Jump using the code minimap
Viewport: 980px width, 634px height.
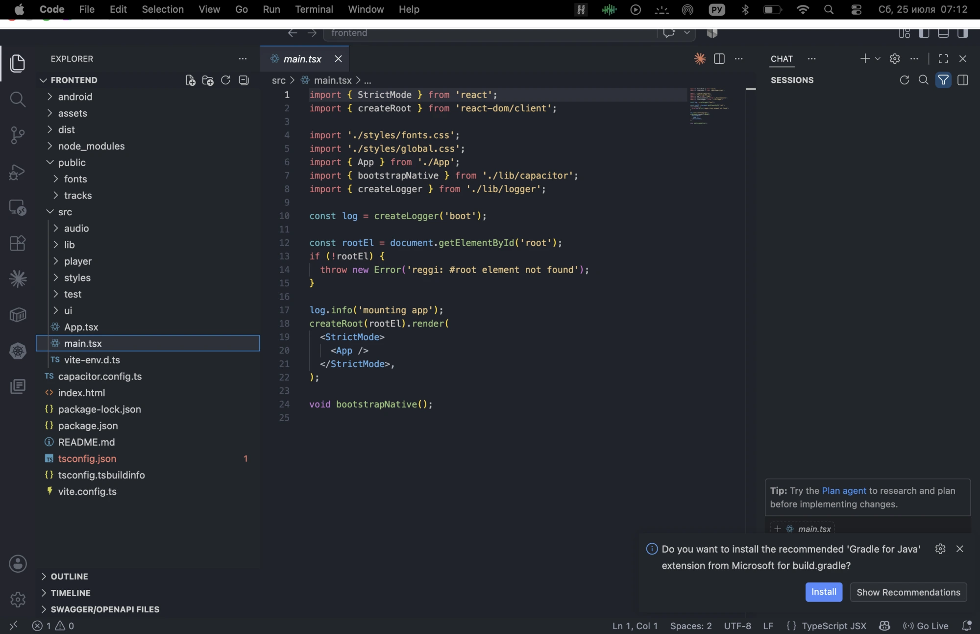[x=710, y=106]
